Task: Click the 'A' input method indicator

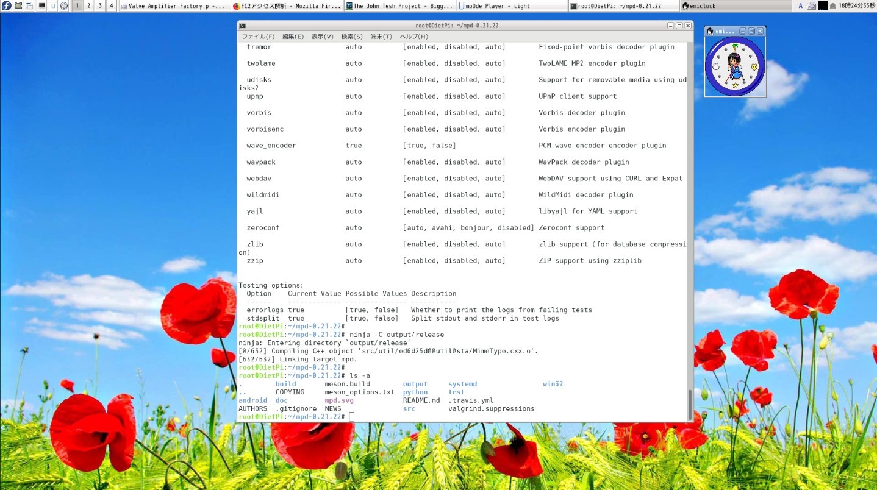Action: (801, 5)
